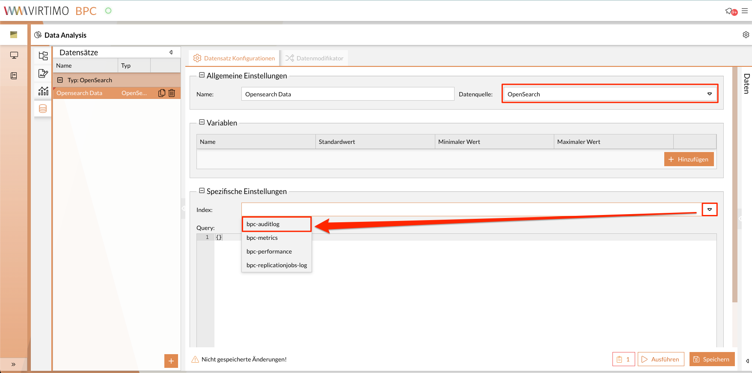Collapse Allgemeine Einstellungen section

pos(202,75)
